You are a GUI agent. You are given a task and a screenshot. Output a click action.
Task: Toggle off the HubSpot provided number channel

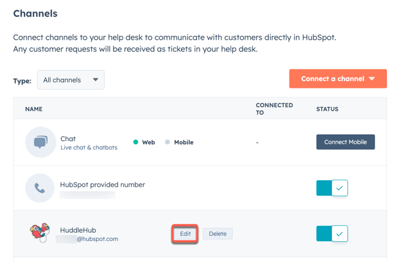[332, 188]
